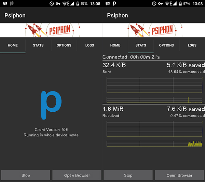The height and width of the screenshot is (182, 205).
Task: Tap the blue Psiphon logo on the left Home screen
Action: click(x=51, y=105)
